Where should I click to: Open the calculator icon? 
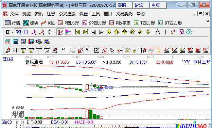(16, 42)
